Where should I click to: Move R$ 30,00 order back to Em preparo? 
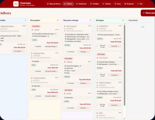(70, 108)
